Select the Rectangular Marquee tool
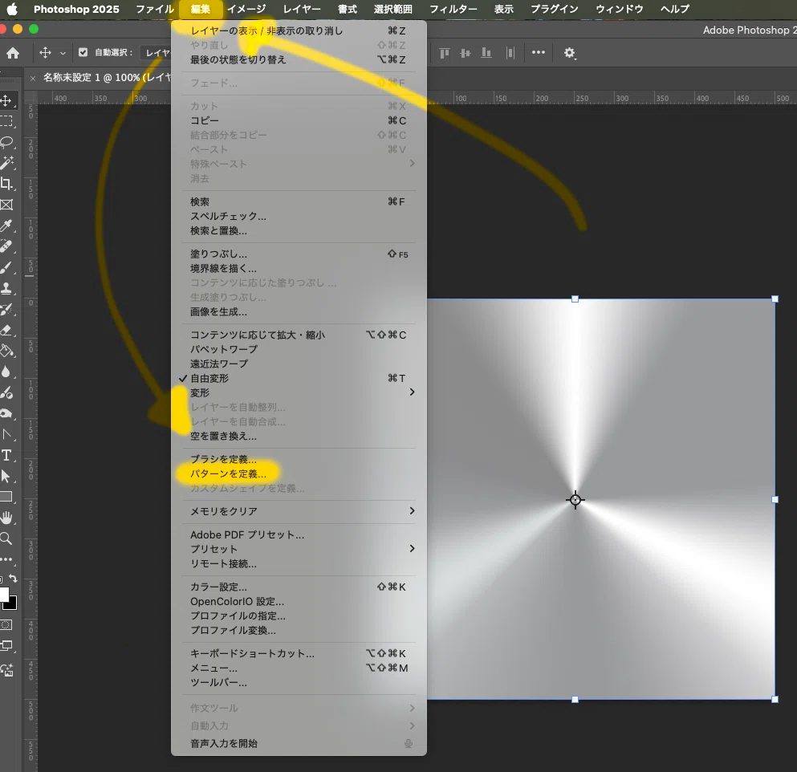797x772 pixels. (x=6, y=121)
